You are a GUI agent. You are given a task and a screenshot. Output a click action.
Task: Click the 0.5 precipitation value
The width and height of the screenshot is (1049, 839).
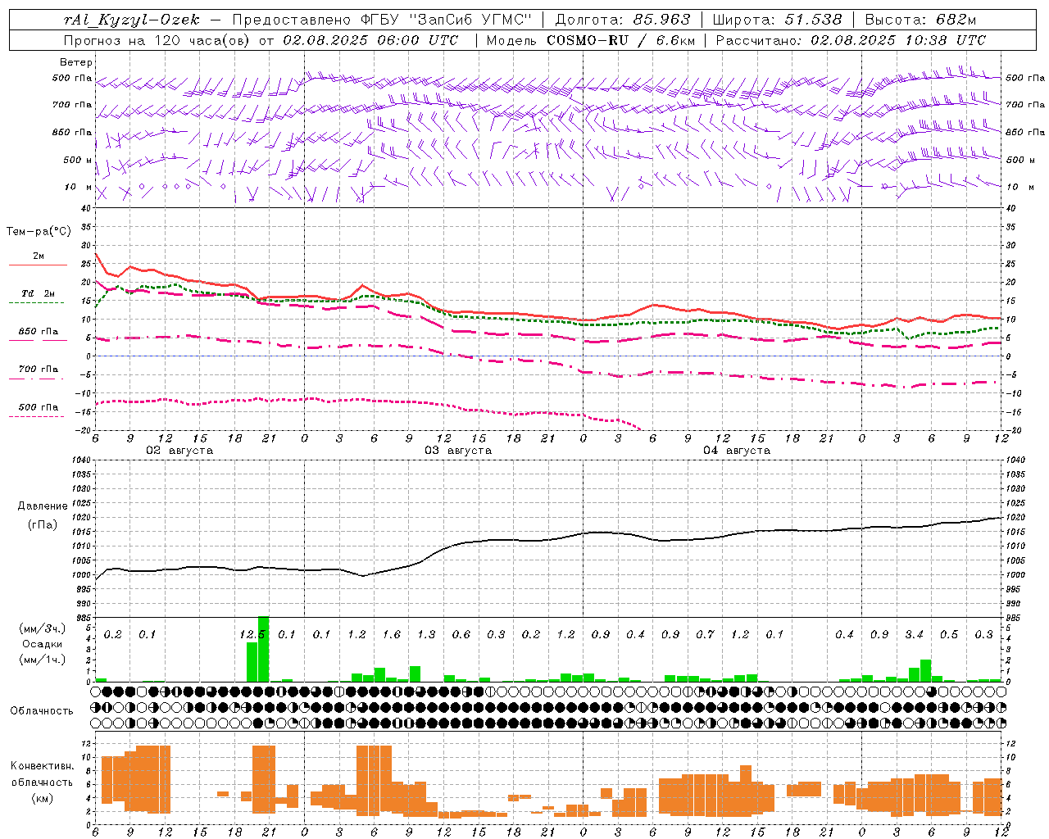coord(949,634)
